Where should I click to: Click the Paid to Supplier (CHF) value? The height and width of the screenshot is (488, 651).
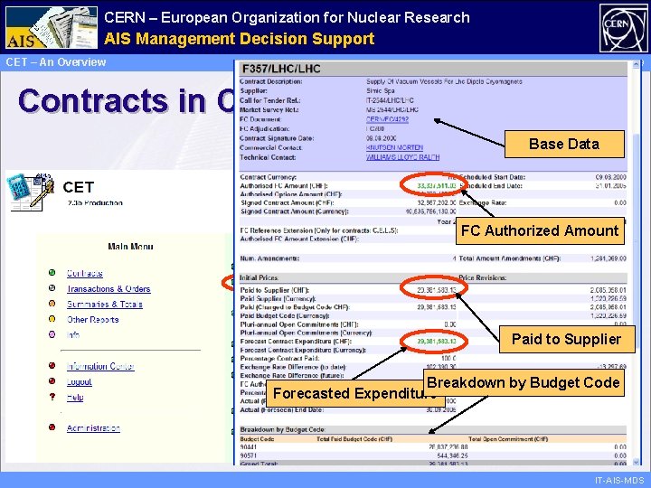(x=437, y=290)
